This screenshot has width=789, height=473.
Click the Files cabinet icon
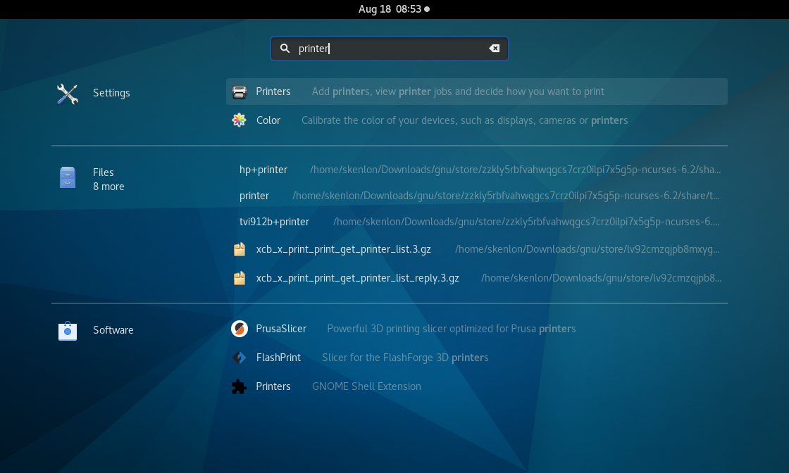[x=68, y=177]
